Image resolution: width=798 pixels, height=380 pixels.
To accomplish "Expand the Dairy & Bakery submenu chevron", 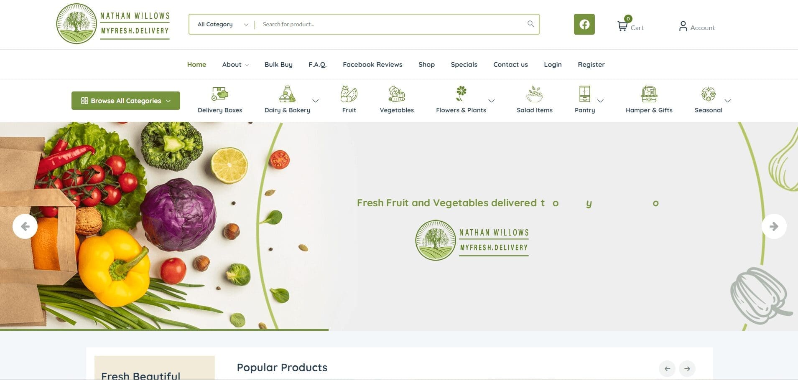I will click(x=316, y=101).
